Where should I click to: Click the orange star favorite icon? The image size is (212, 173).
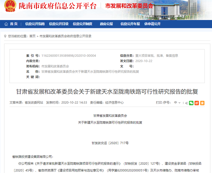coord(202,103)
